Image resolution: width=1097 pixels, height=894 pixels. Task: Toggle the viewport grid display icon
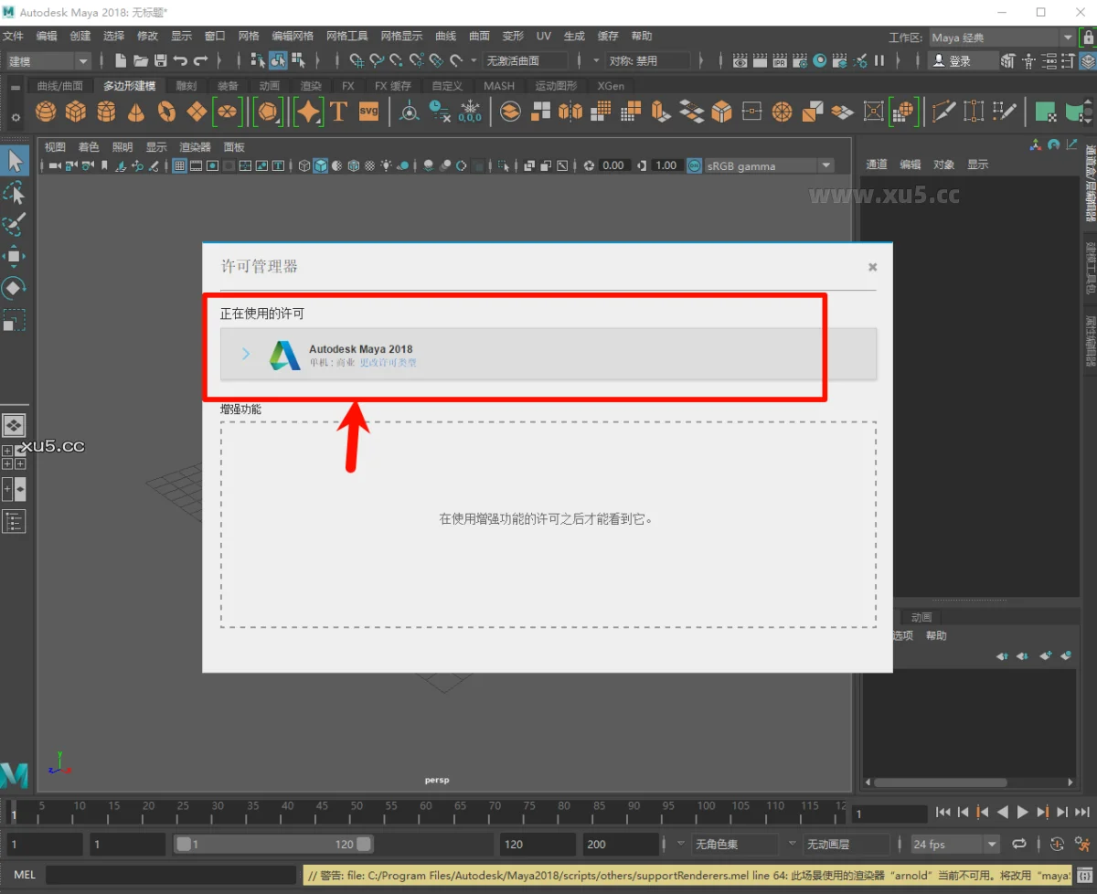coord(180,166)
